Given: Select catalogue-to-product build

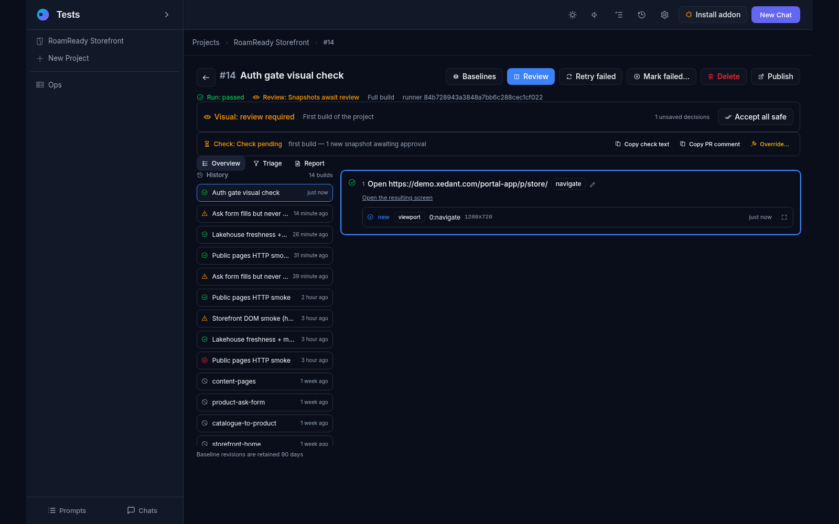Looking at the screenshot, I should pyautogui.click(x=265, y=423).
